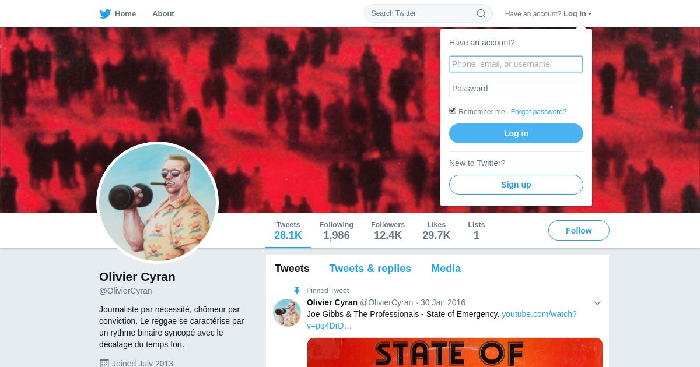Viewport: 700px width, 367px height.
Task: Open the youtube.com link in the pinned tweet
Action: pos(442,320)
